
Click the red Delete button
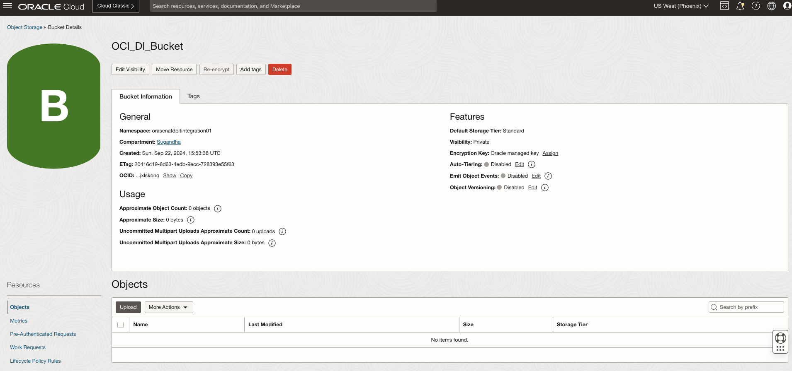280,70
